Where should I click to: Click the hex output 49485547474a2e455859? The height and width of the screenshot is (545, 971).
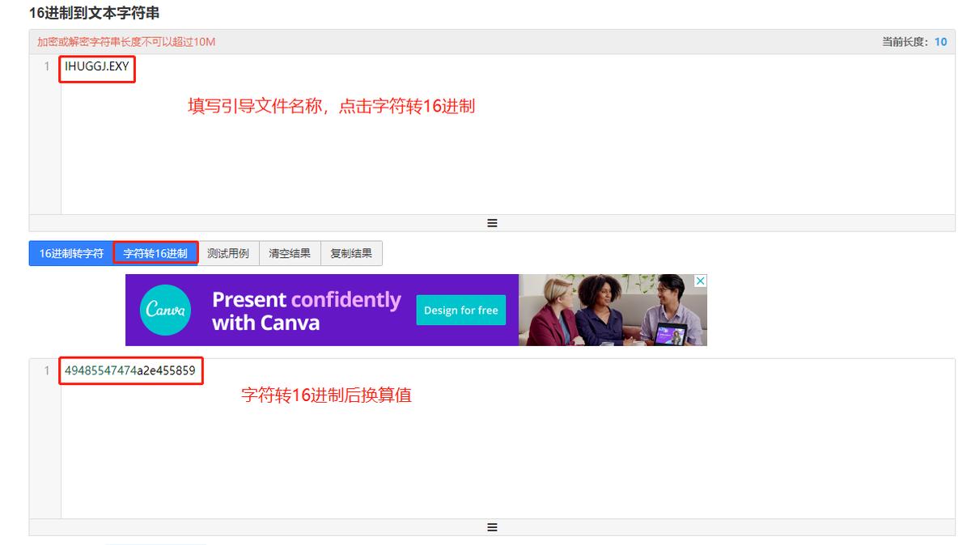(x=130, y=370)
